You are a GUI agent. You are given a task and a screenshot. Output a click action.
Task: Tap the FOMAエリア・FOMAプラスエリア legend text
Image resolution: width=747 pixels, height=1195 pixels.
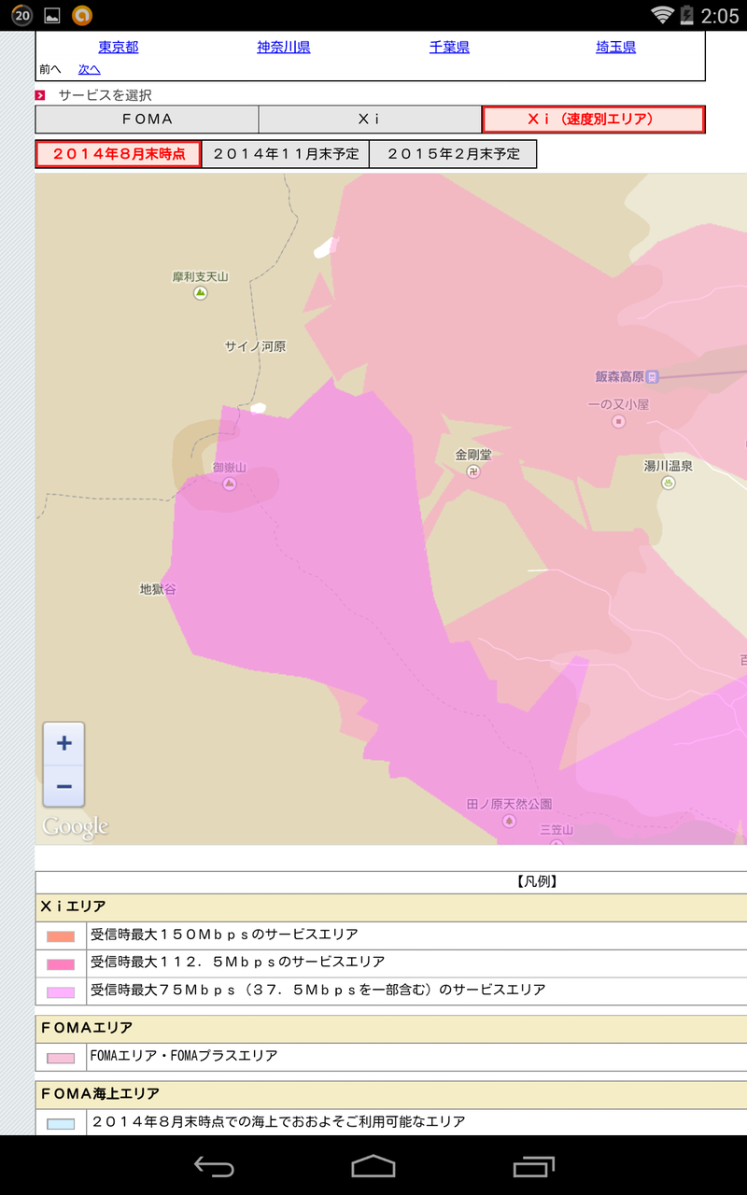[184, 1057]
